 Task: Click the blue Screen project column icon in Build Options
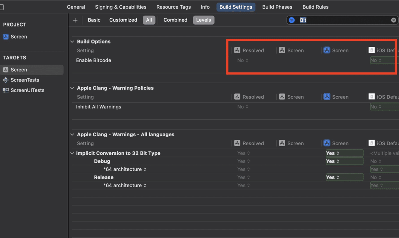click(327, 50)
